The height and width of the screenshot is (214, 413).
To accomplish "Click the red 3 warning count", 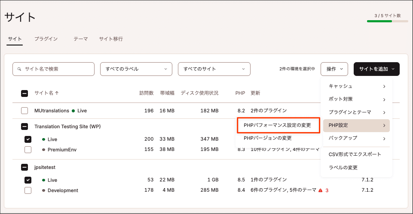I will 327,190.
